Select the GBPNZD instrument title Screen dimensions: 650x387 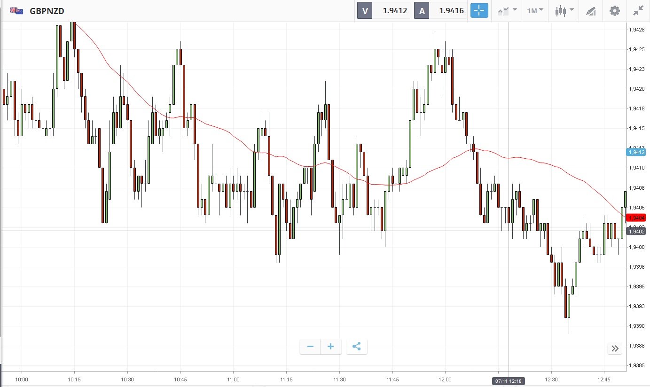pyautogui.click(x=47, y=10)
